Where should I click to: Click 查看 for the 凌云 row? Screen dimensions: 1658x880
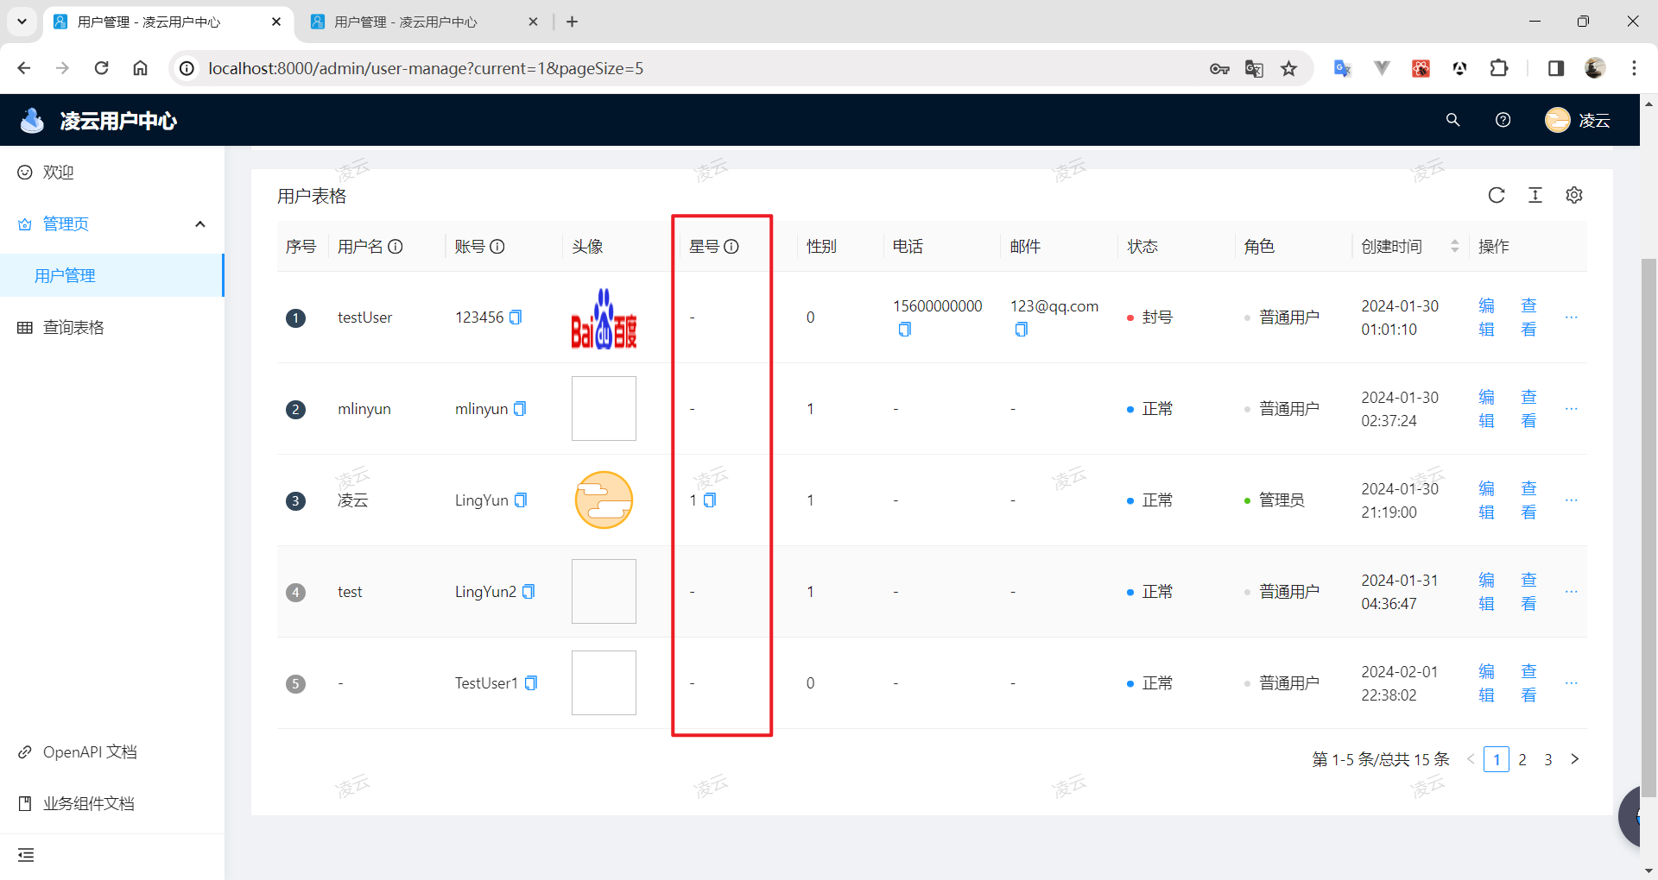(1528, 500)
